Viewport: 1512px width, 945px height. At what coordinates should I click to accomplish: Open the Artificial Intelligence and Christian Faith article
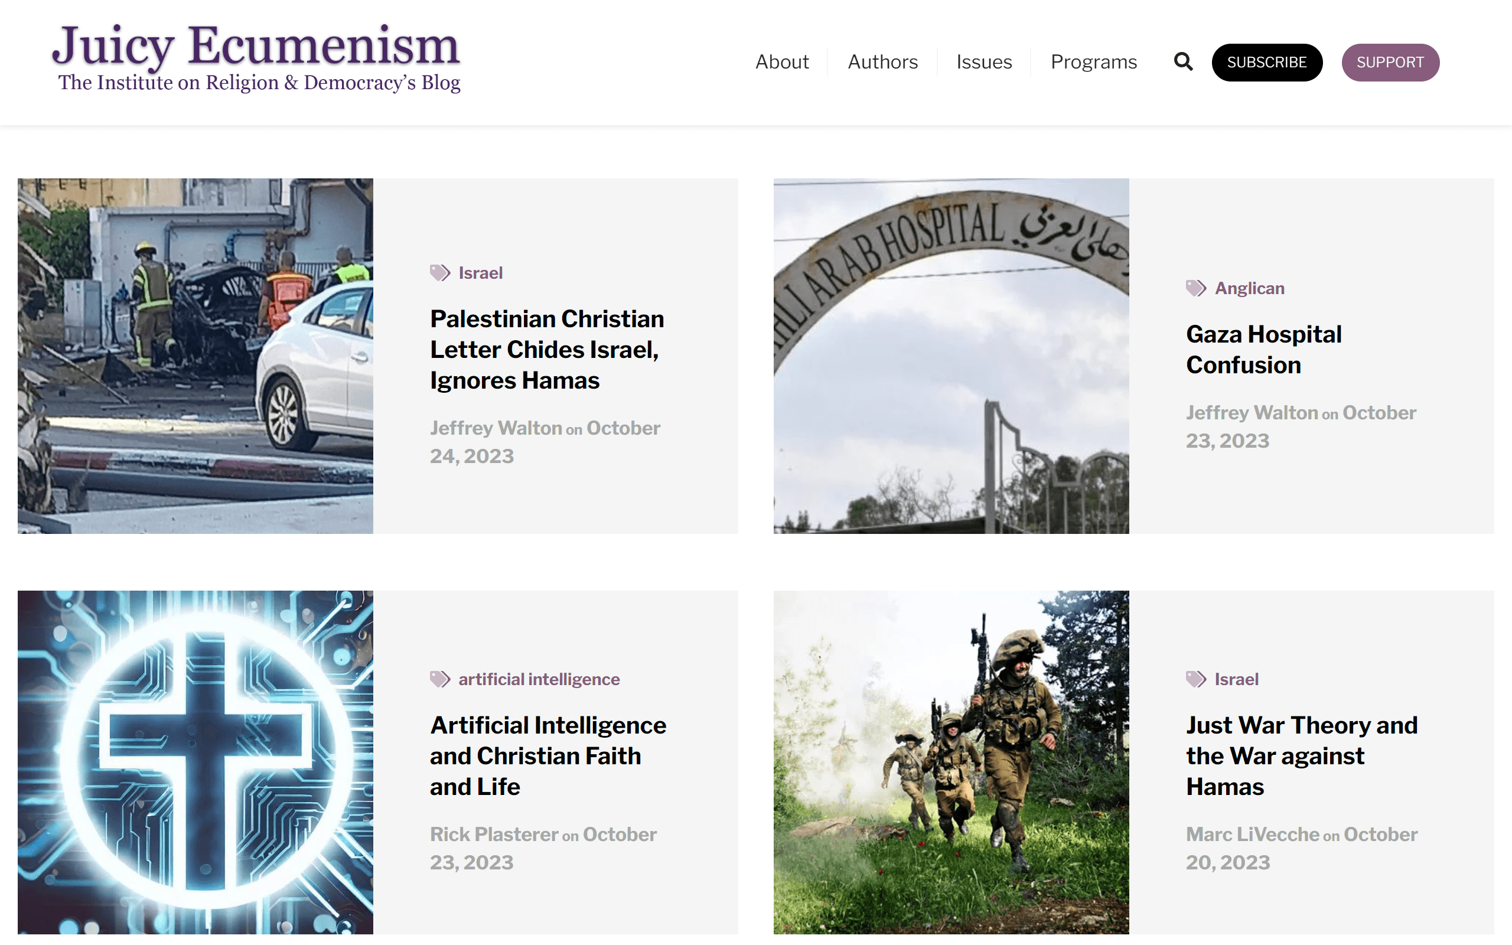click(548, 755)
